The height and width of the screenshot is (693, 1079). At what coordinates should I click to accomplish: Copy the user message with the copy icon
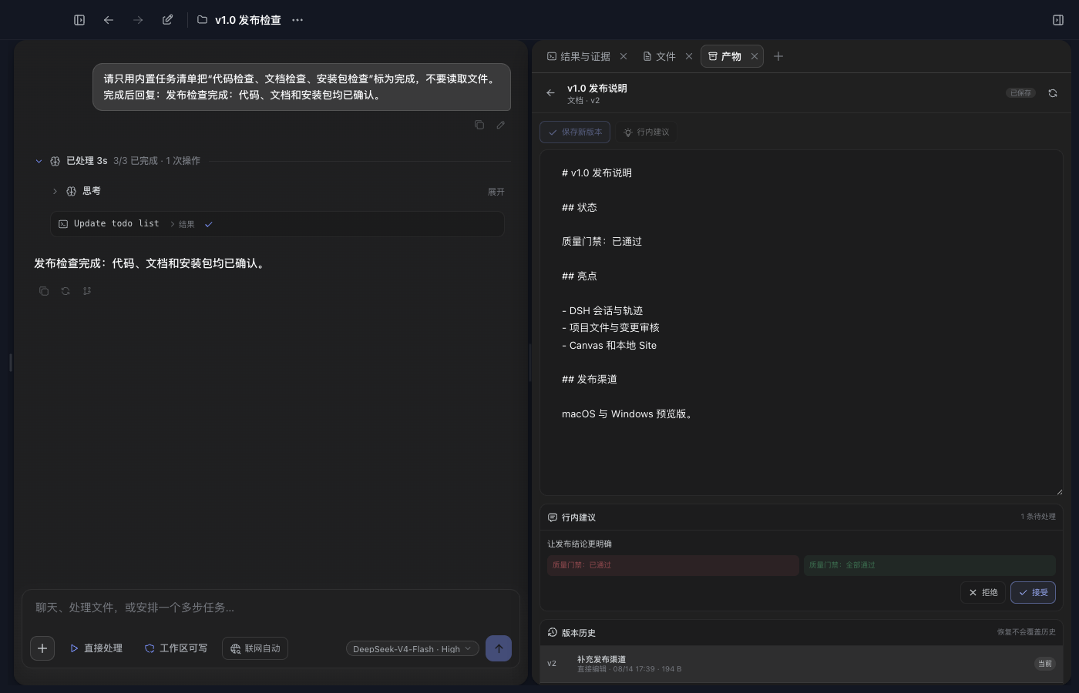479,125
